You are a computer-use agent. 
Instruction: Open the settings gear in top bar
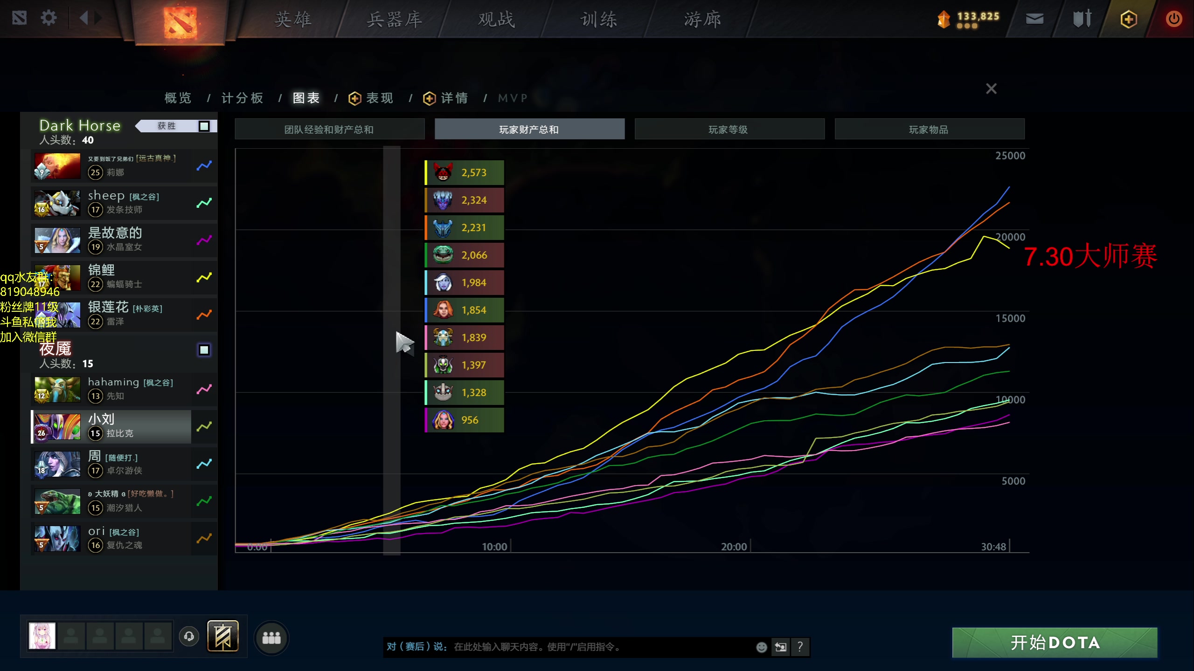point(49,19)
